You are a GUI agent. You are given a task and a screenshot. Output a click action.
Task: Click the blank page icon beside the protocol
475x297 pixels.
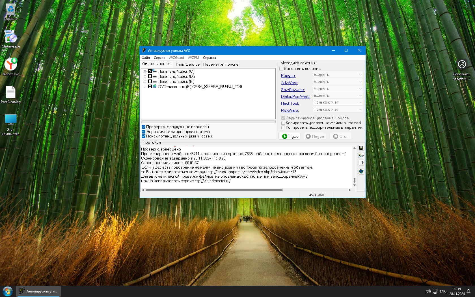tap(361, 163)
